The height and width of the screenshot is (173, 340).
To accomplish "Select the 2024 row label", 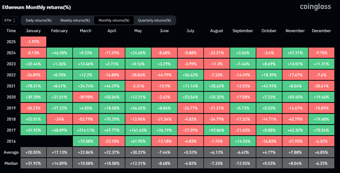I will (11, 53).
